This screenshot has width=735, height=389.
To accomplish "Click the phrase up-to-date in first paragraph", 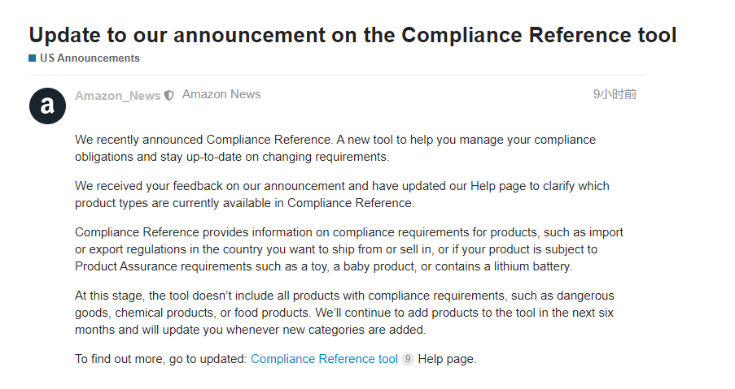I will tap(214, 157).
